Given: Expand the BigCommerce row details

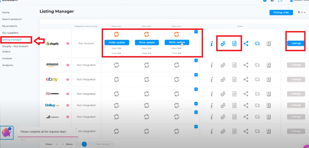Looking at the screenshot, I should (196, 112).
